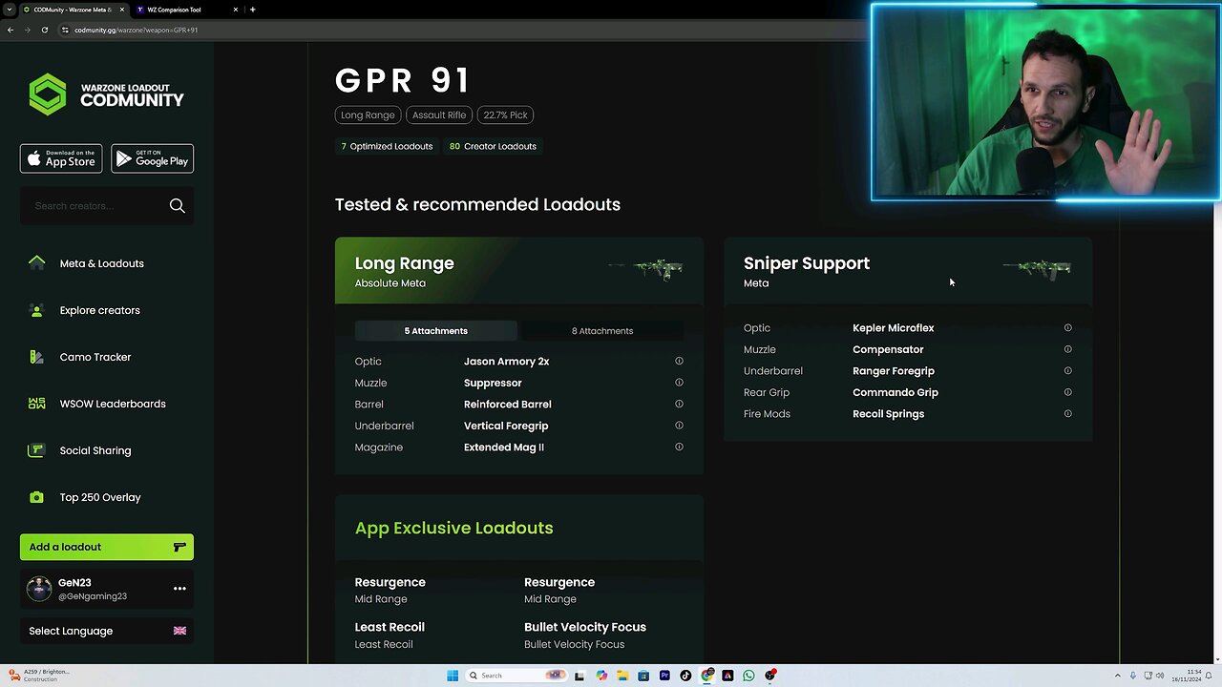This screenshot has width=1222, height=687.
Task: Show info for Suppressor muzzle
Action: pos(679,383)
